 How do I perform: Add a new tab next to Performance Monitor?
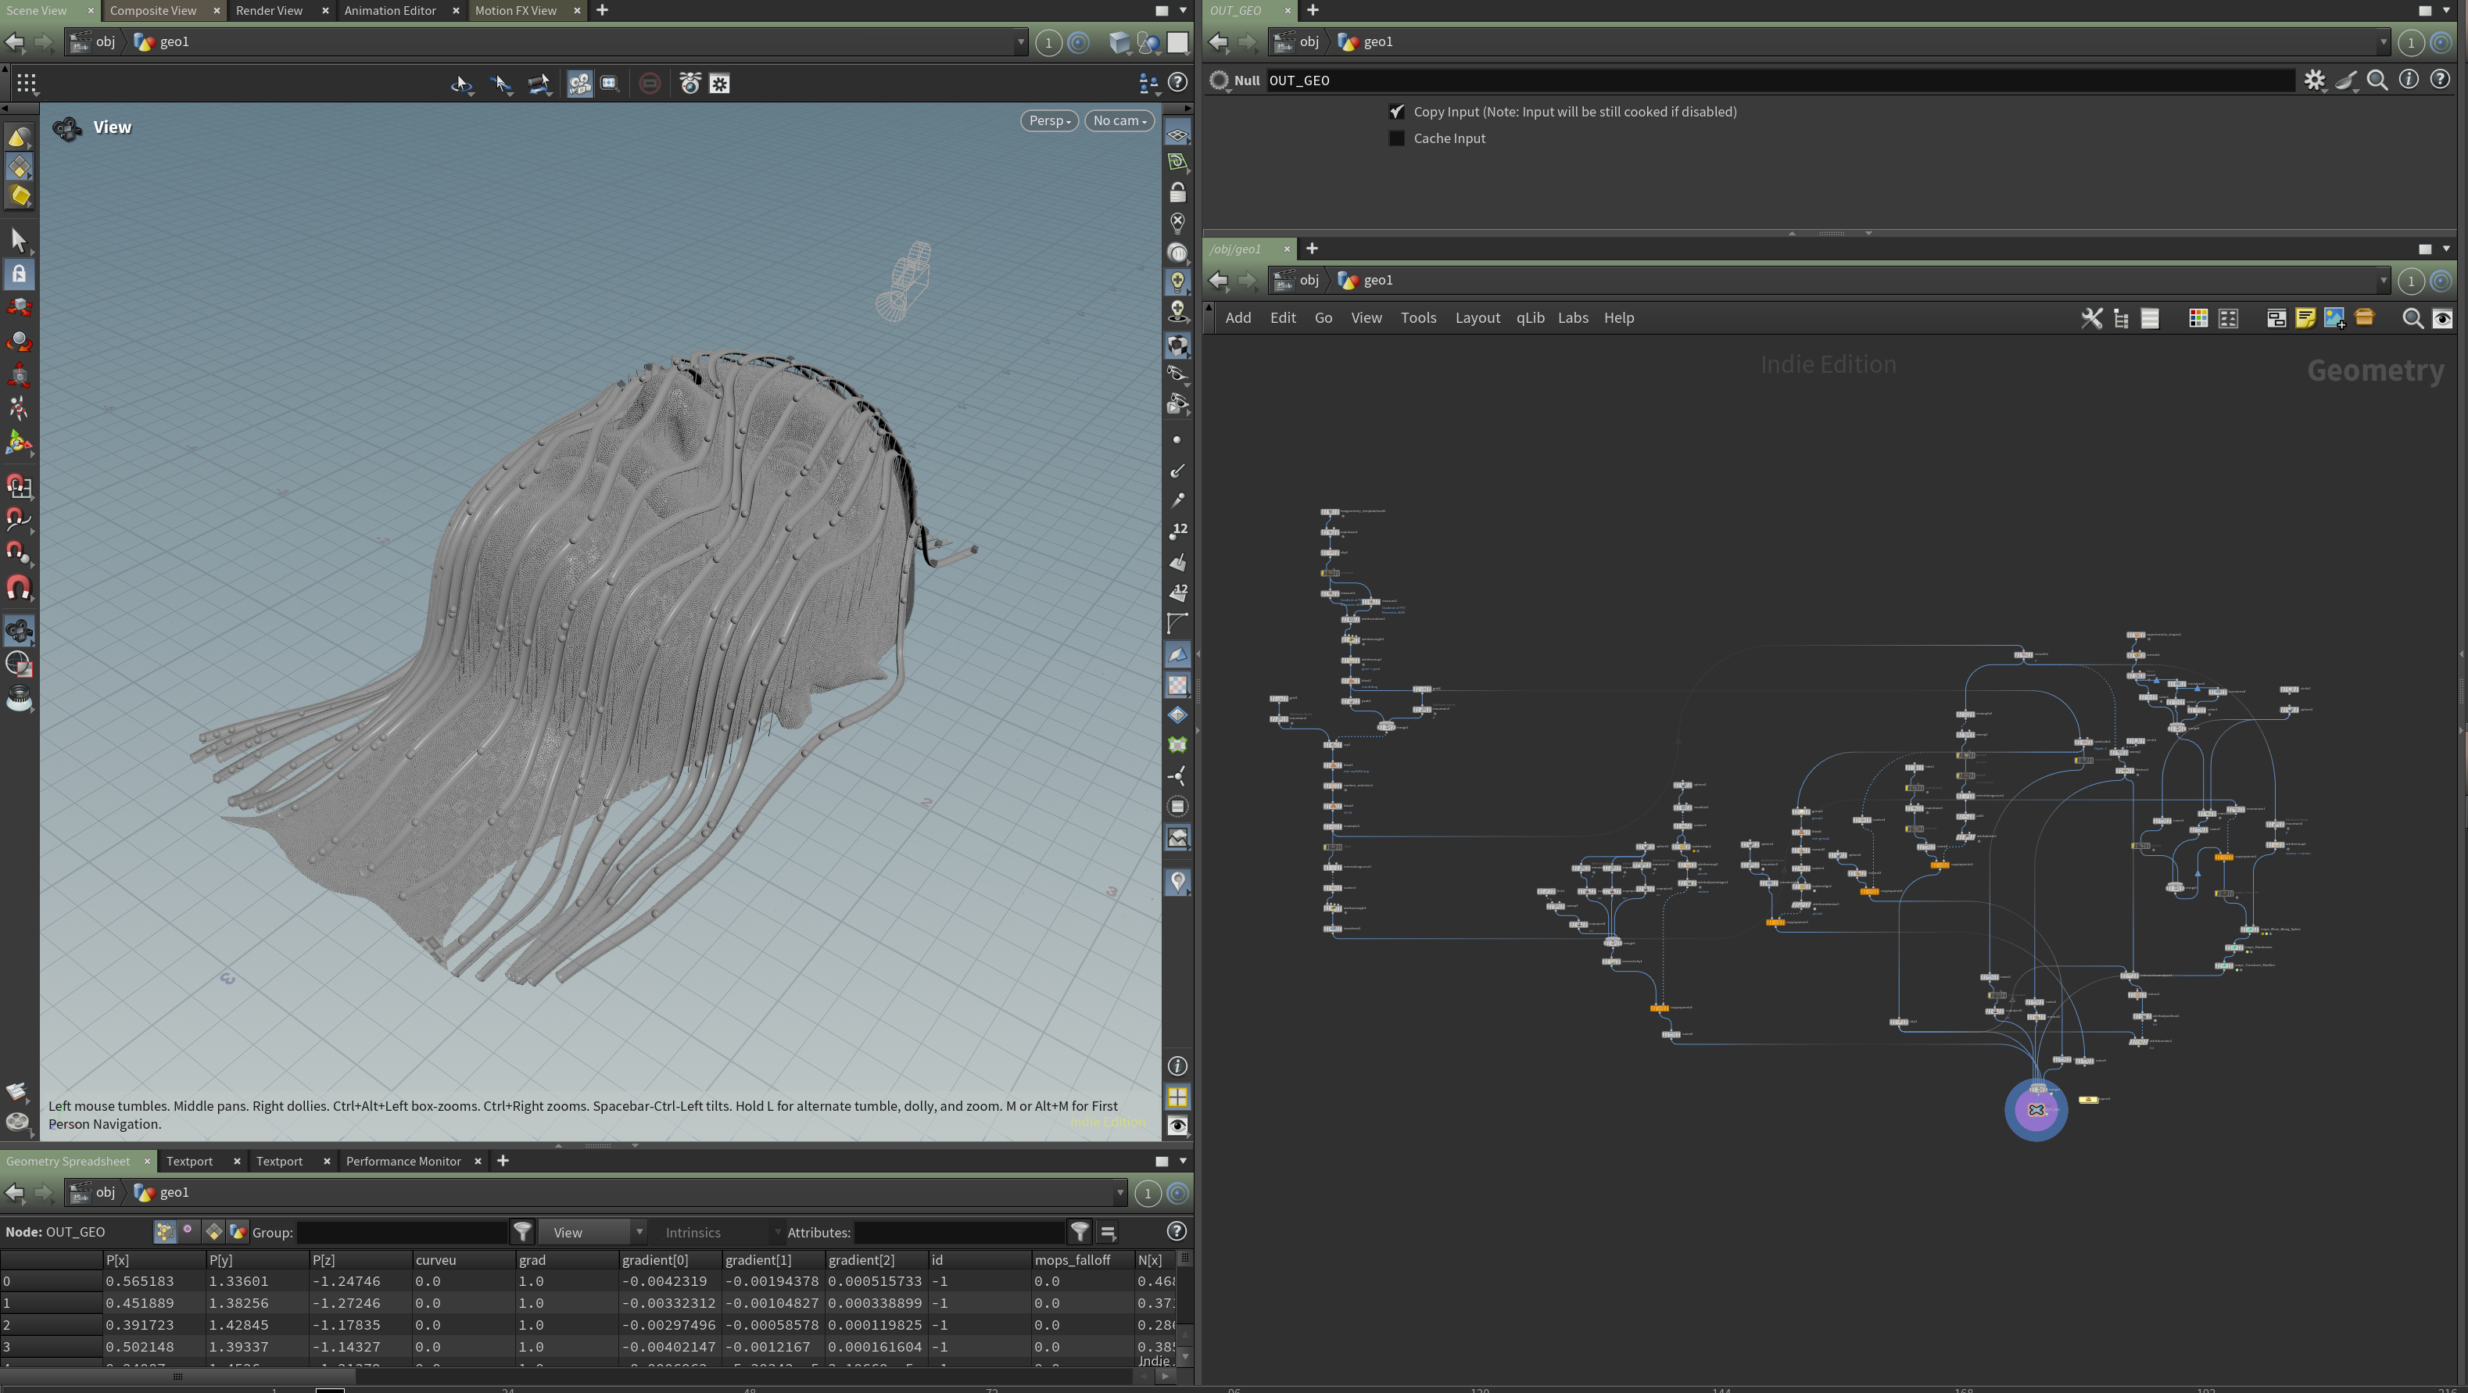(503, 1161)
